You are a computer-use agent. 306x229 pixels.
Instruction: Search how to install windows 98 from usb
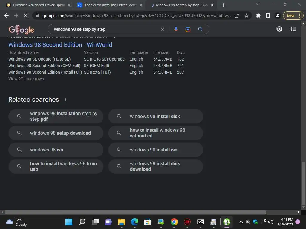click(x=56, y=166)
